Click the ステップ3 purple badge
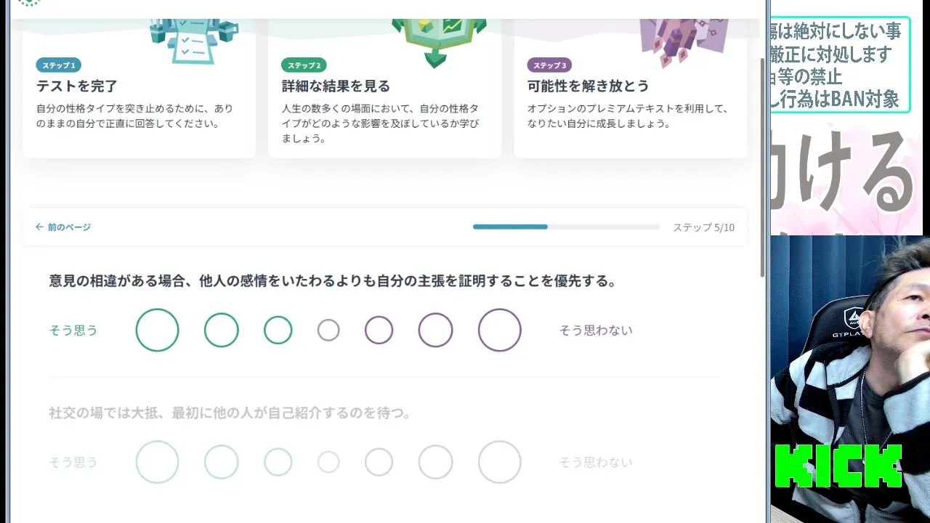930x523 pixels. point(549,65)
